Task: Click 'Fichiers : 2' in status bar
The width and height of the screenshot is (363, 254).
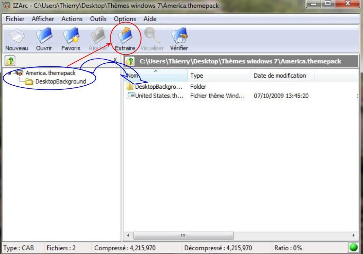Action: [x=61, y=248]
